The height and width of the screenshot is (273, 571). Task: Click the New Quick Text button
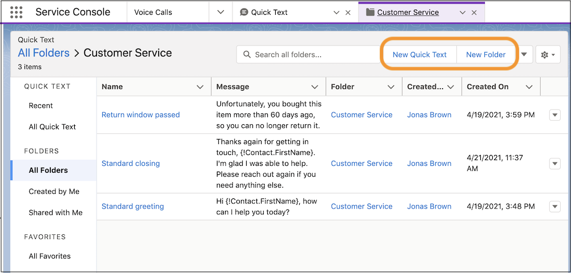(x=419, y=55)
